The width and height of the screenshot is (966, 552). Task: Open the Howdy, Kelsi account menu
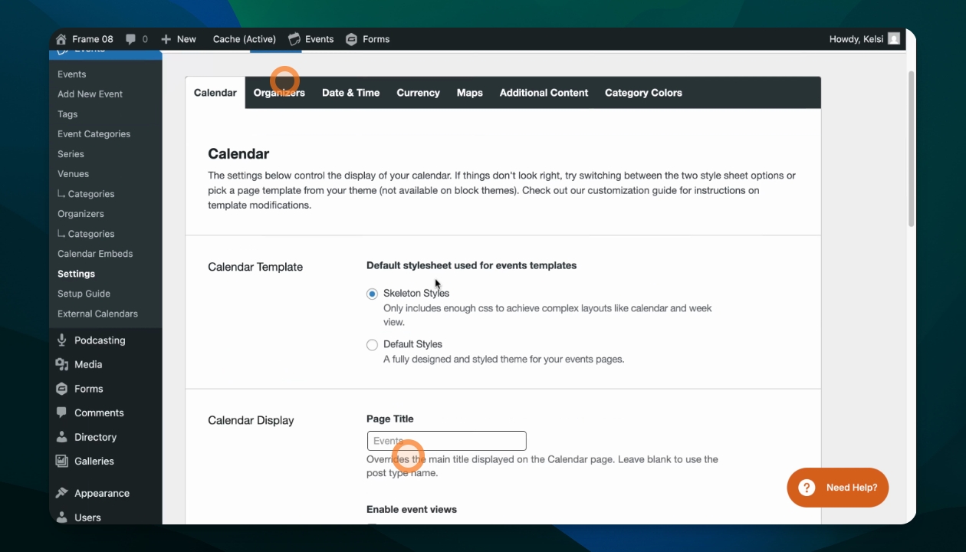point(864,39)
